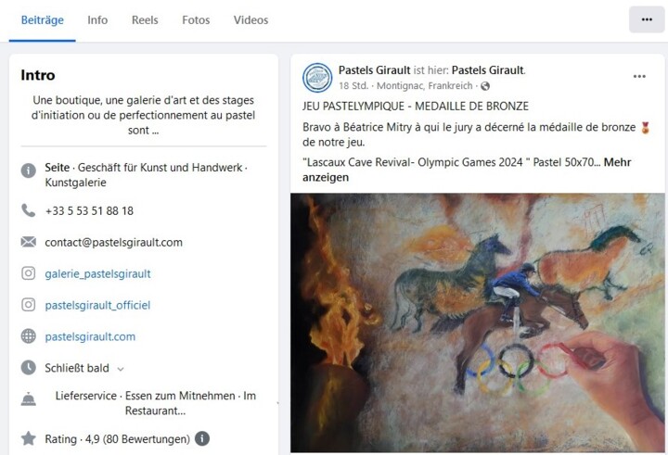Expand post text with Mehr anzeigen
668x455 pixels.
pyautogui.click(x=467, y=170)
